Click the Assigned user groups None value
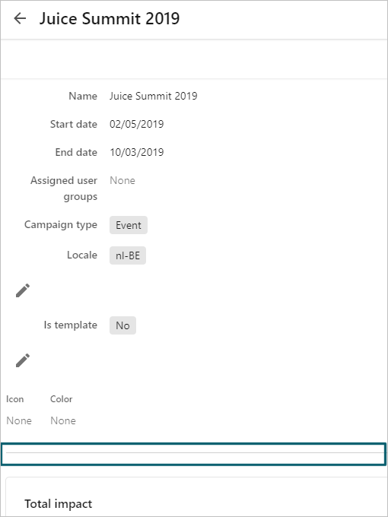 point(122,180)
